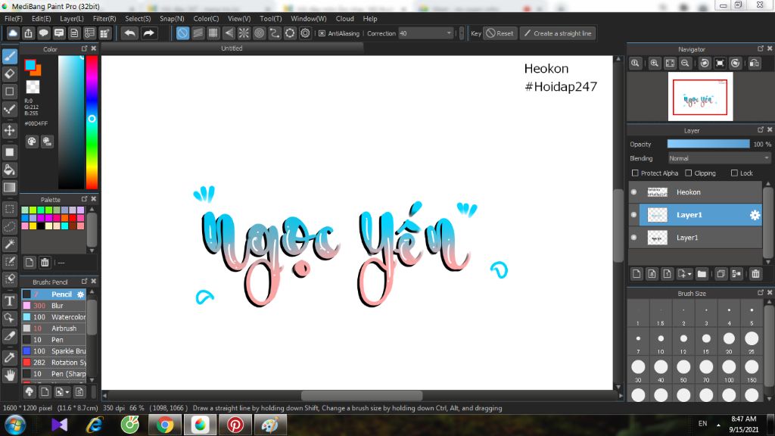Click Windows Start button

(15, 425)
